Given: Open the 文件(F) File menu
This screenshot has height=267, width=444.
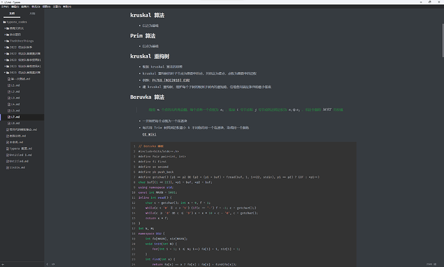Looking at the screenshot, I should pyautogui.click(x=5, y=6).
